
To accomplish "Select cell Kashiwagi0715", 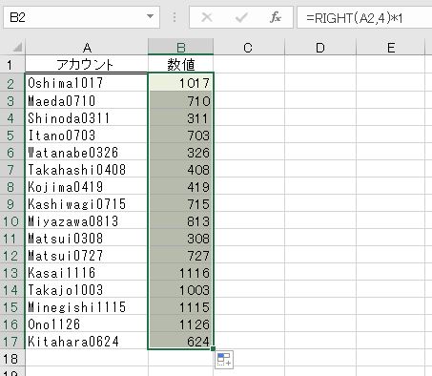I will tap(87, 203).
